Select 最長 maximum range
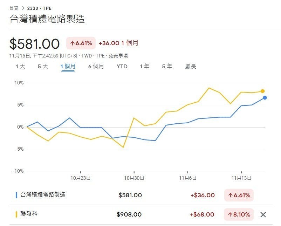The height and width of the screenshot is (226, 281). (x=191, y=66)
